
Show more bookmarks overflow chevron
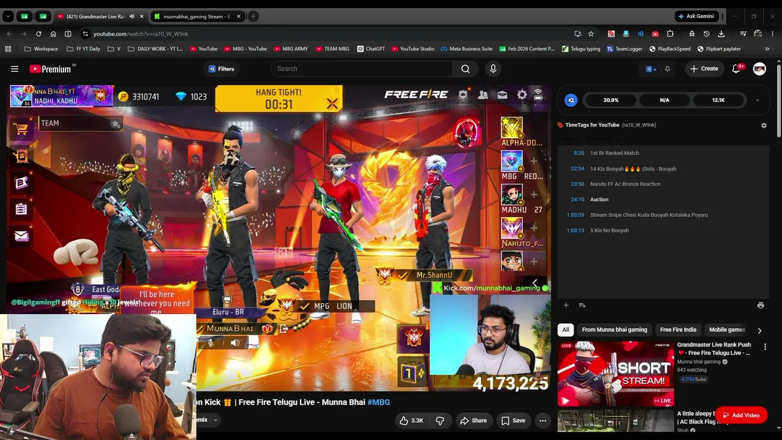tap(767, 49)
